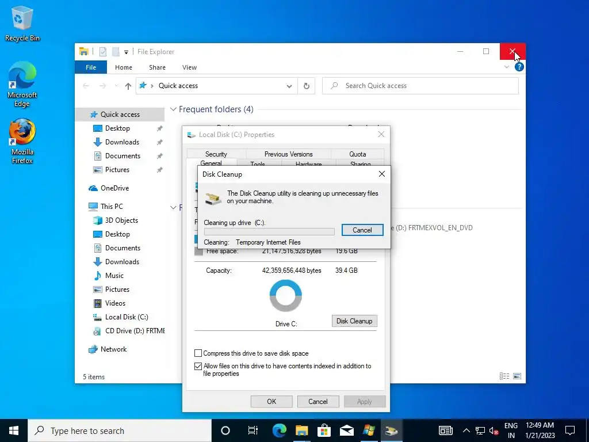
Task: Click the File Explorer help icon
Action: [519, 67]
